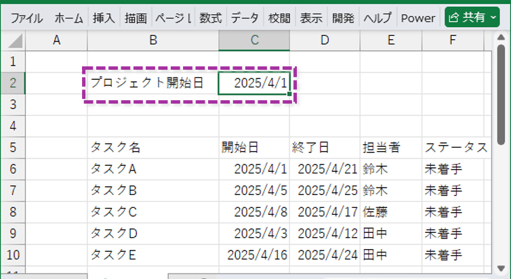Viewport: 511px width, 279px height.
Task: Select row 6 header
Action: coord(13,169)
